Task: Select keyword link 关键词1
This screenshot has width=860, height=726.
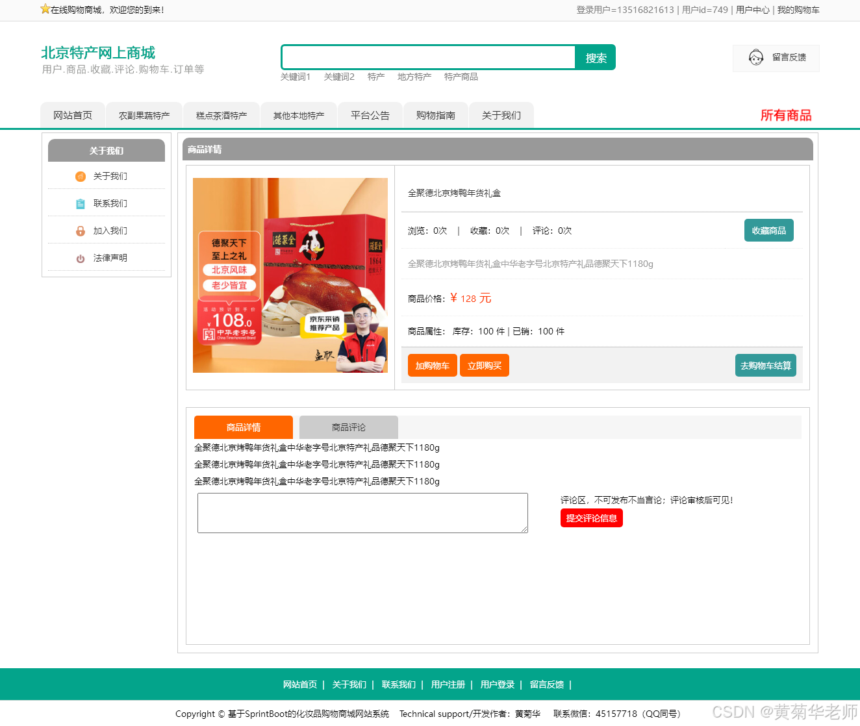Action: [296, 77]
